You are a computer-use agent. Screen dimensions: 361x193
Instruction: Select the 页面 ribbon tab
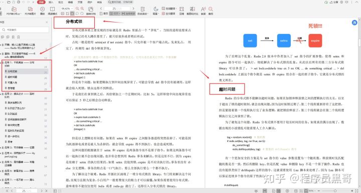80,2
